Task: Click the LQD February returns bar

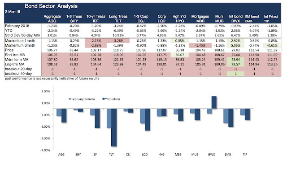Action: coord(143,116)
